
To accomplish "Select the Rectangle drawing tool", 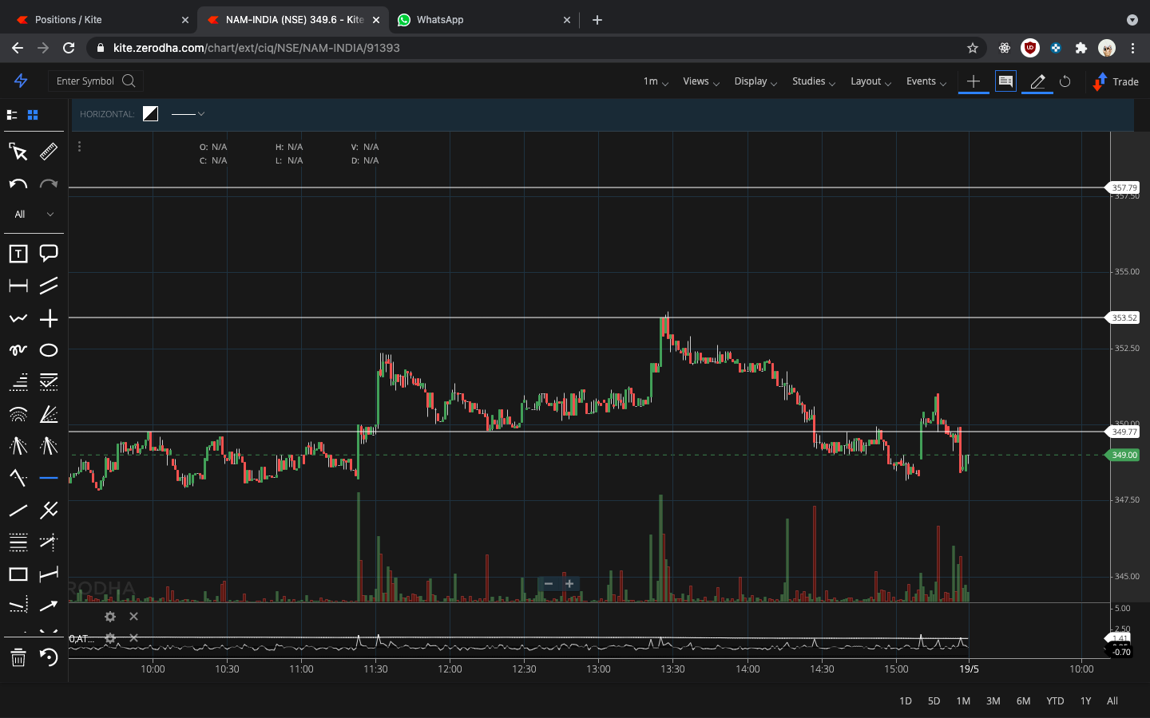I will point(18,574).
